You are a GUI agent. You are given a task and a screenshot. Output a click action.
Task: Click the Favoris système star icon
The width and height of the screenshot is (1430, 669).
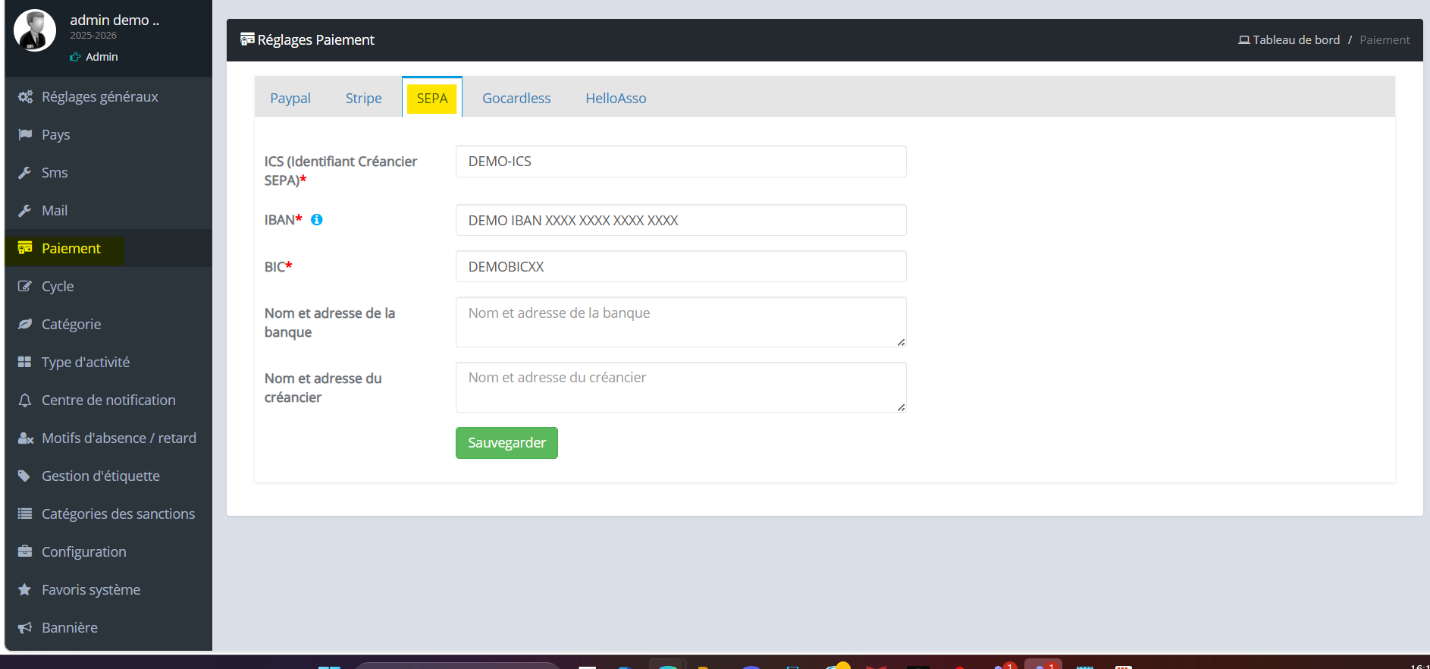(x=25, y=589)
